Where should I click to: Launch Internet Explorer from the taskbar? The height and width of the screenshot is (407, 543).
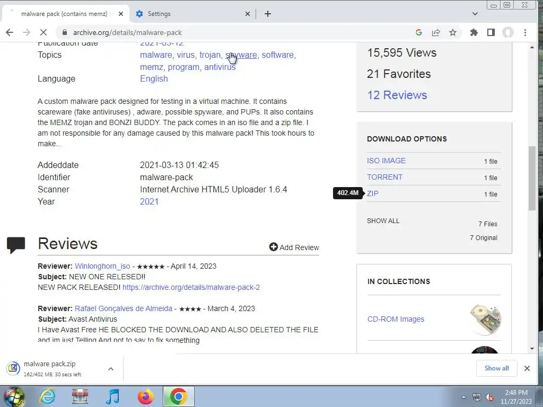(47, 396)
